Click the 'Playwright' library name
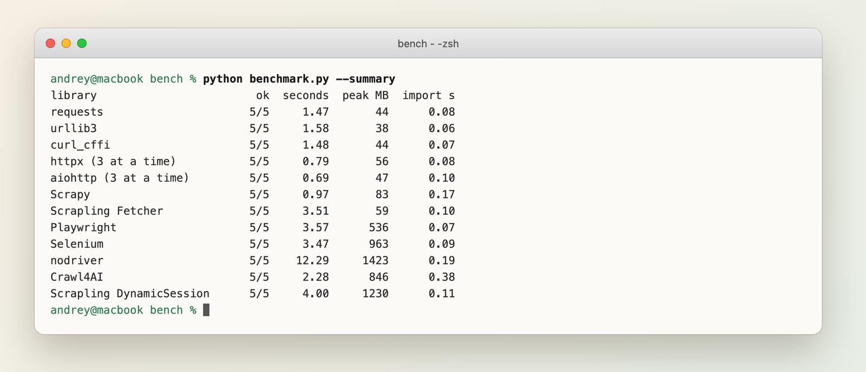 [x=83, y=228]
